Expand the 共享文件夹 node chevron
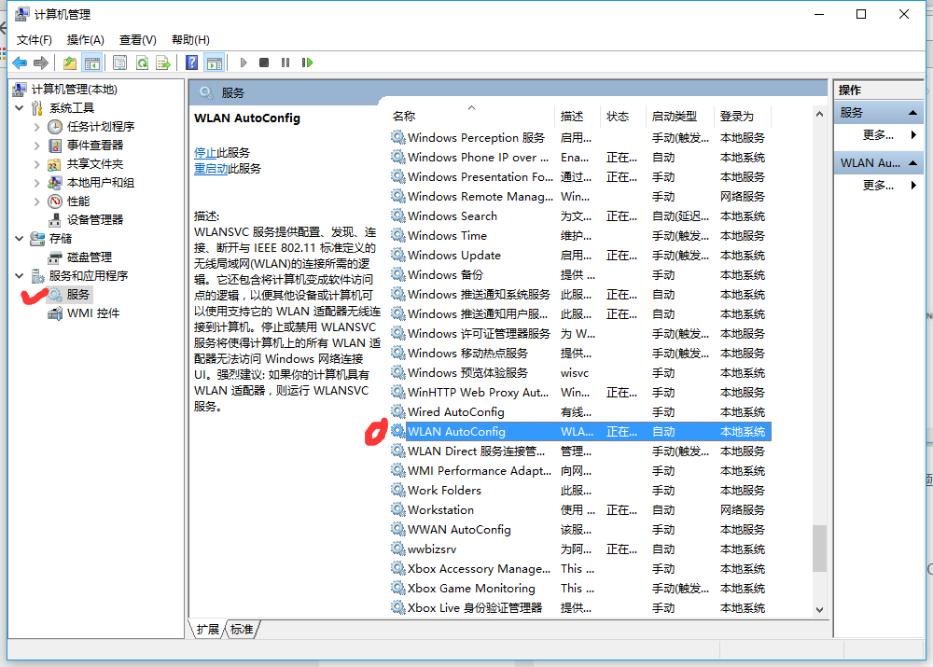Screen dimensions: 933x667 [37, 164]
